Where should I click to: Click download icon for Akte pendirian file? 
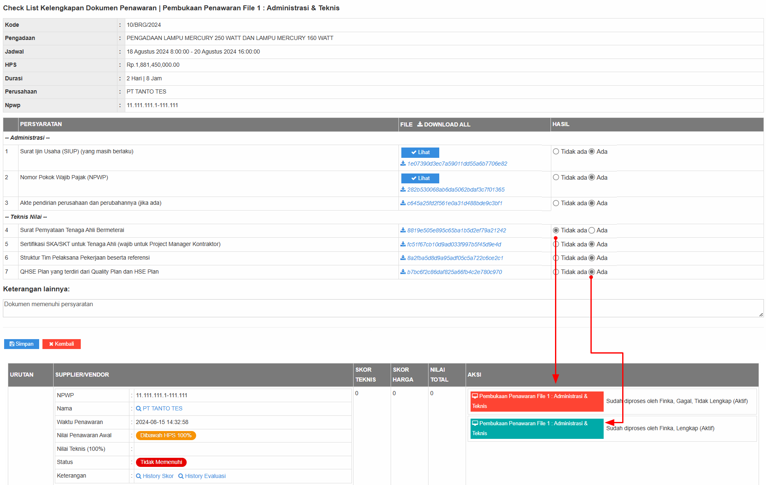[403, 203]
